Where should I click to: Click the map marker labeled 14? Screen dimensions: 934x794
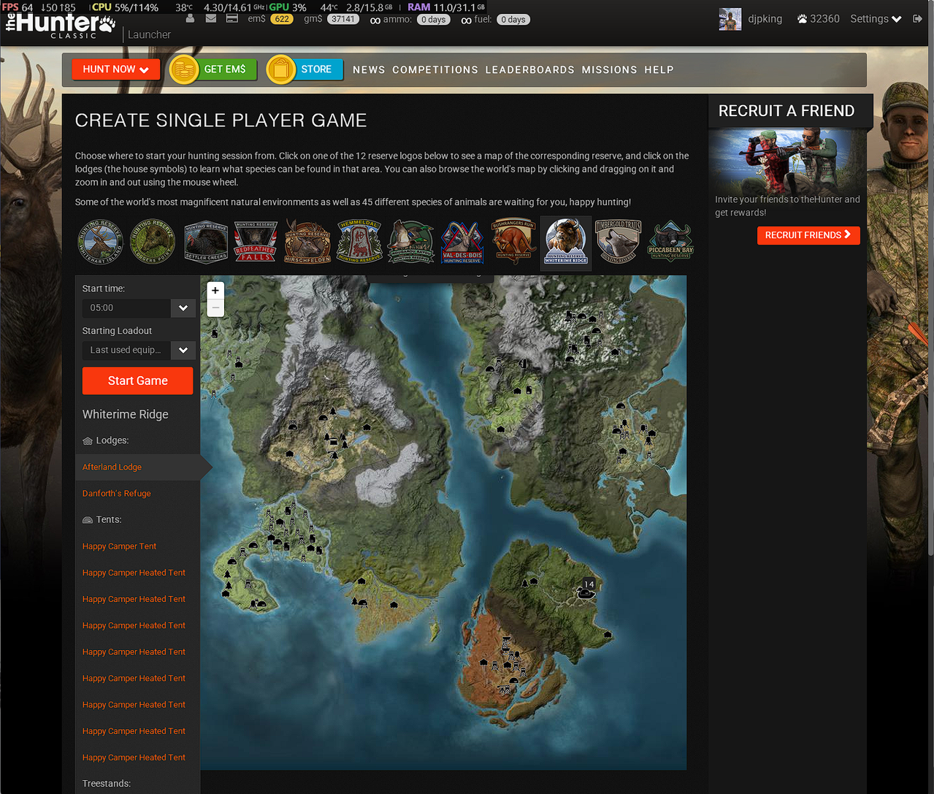(x=586, y=589)
